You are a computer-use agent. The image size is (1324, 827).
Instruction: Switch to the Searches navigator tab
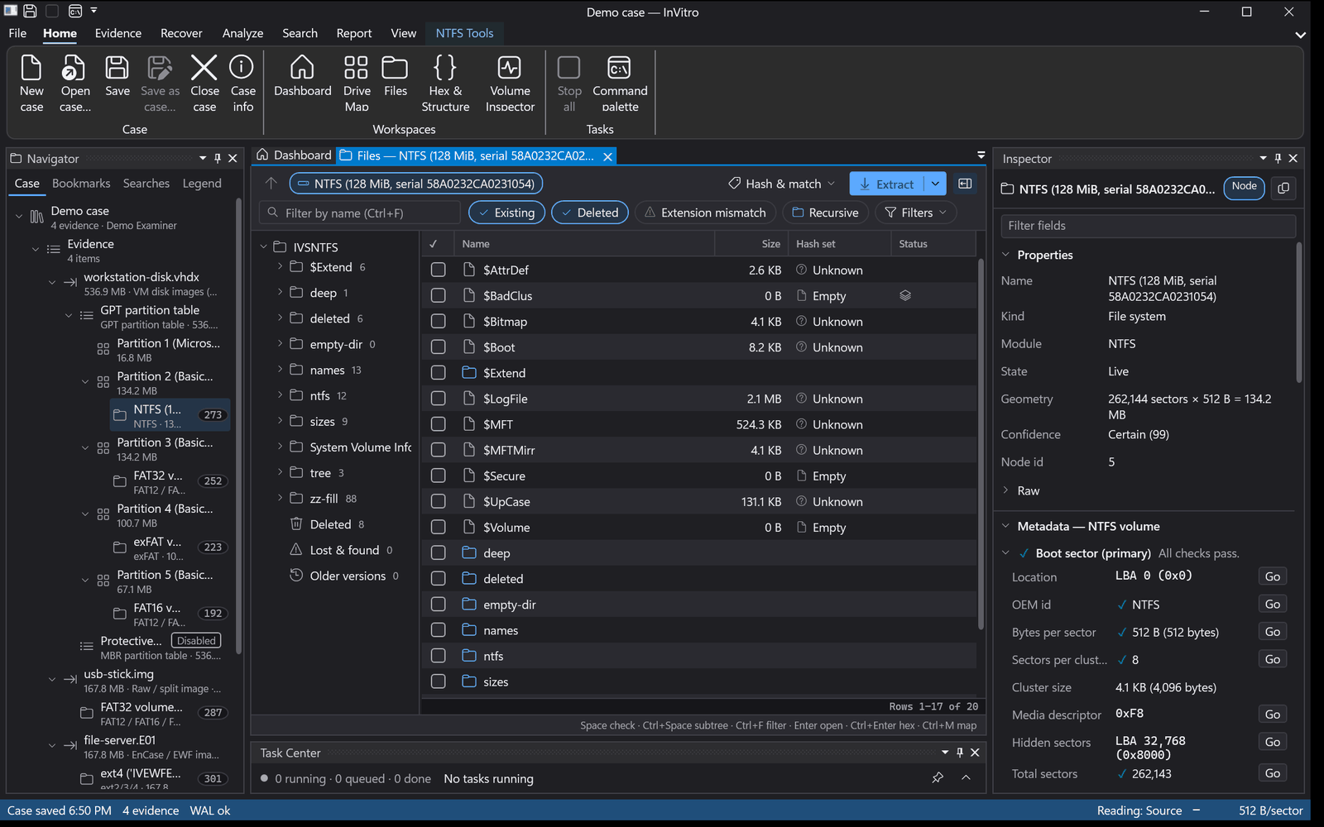(x=146, y=184)
